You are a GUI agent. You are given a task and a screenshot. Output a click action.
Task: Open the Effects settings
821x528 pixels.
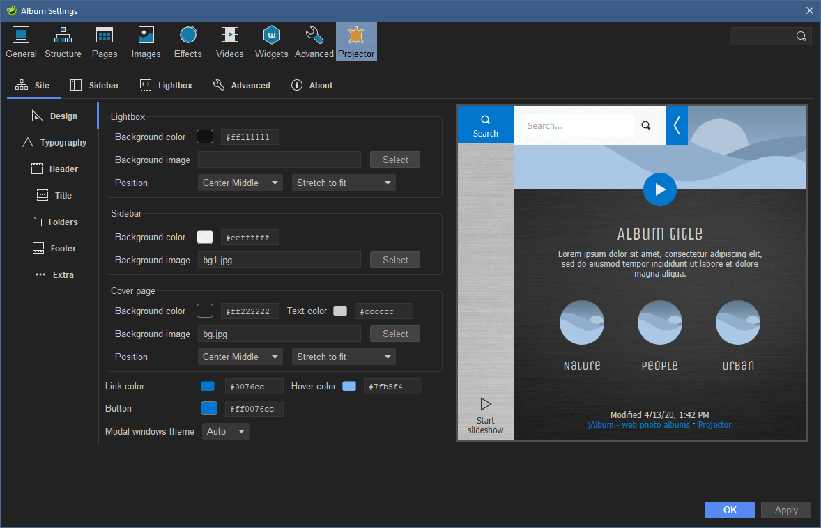(187, 40)
